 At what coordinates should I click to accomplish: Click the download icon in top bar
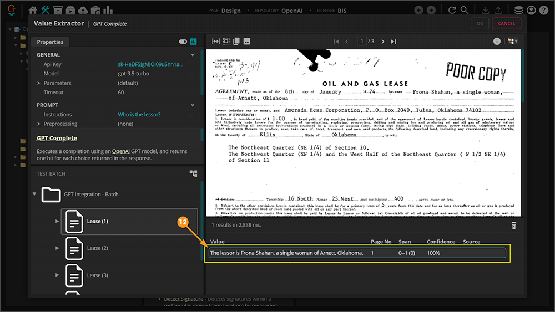point(486,10)
